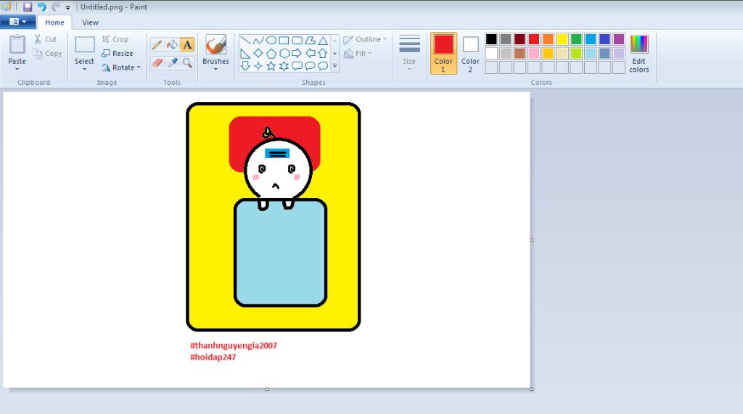Open the Rotate dropdown
743x414 pixels.
121,67
